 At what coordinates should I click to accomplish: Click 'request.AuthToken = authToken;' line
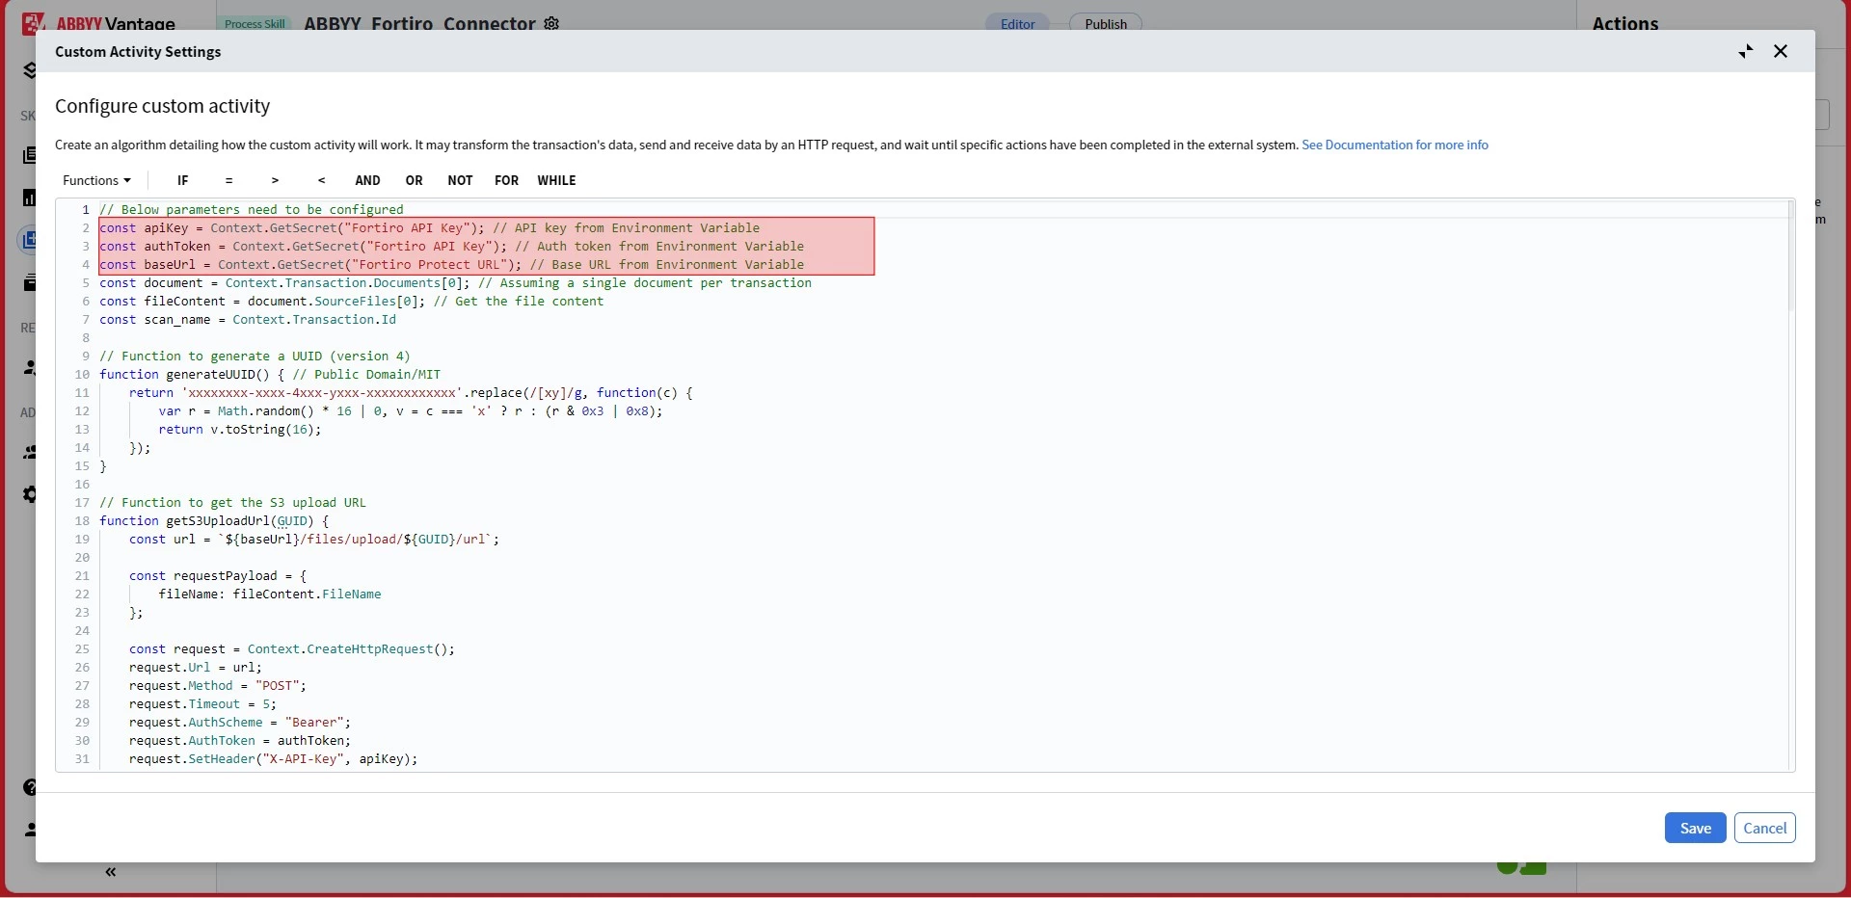click(x=240, y=740)
